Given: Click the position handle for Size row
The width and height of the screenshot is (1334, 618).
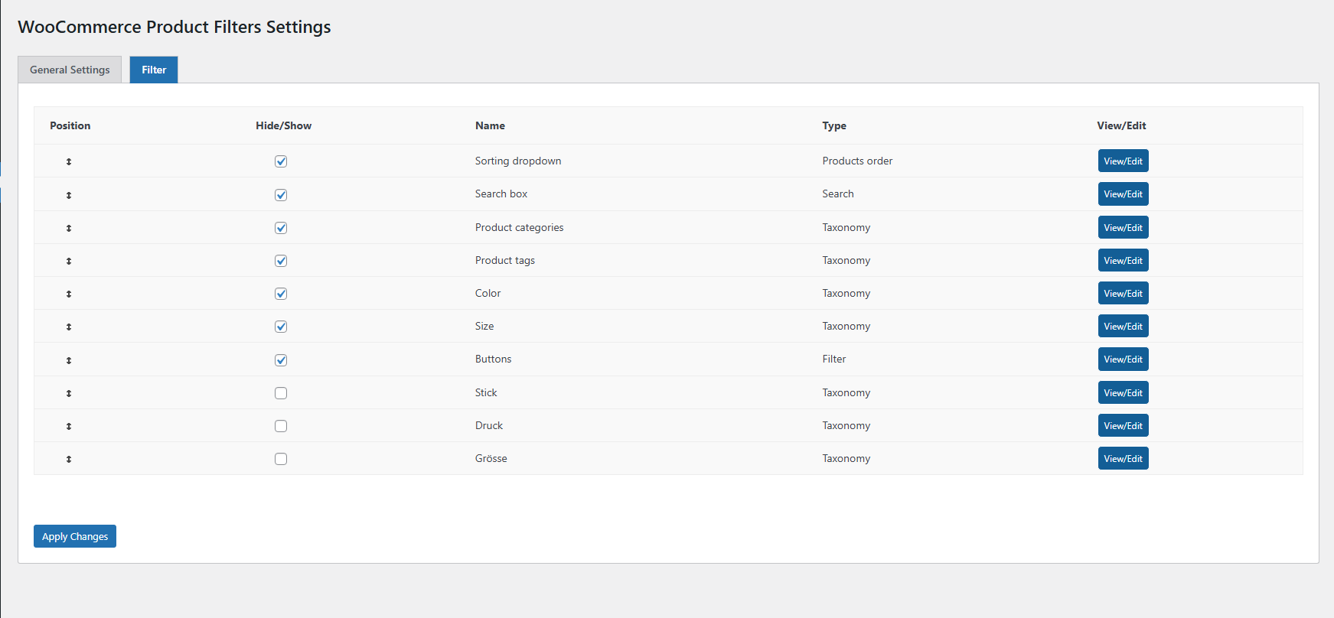Looking at the screenshot, I should [69, 327].
